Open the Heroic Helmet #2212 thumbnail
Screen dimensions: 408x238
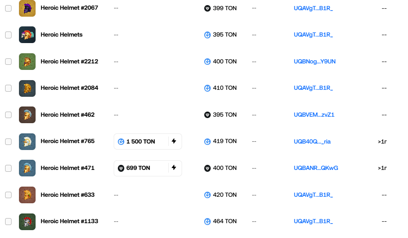tap(27, 62)
